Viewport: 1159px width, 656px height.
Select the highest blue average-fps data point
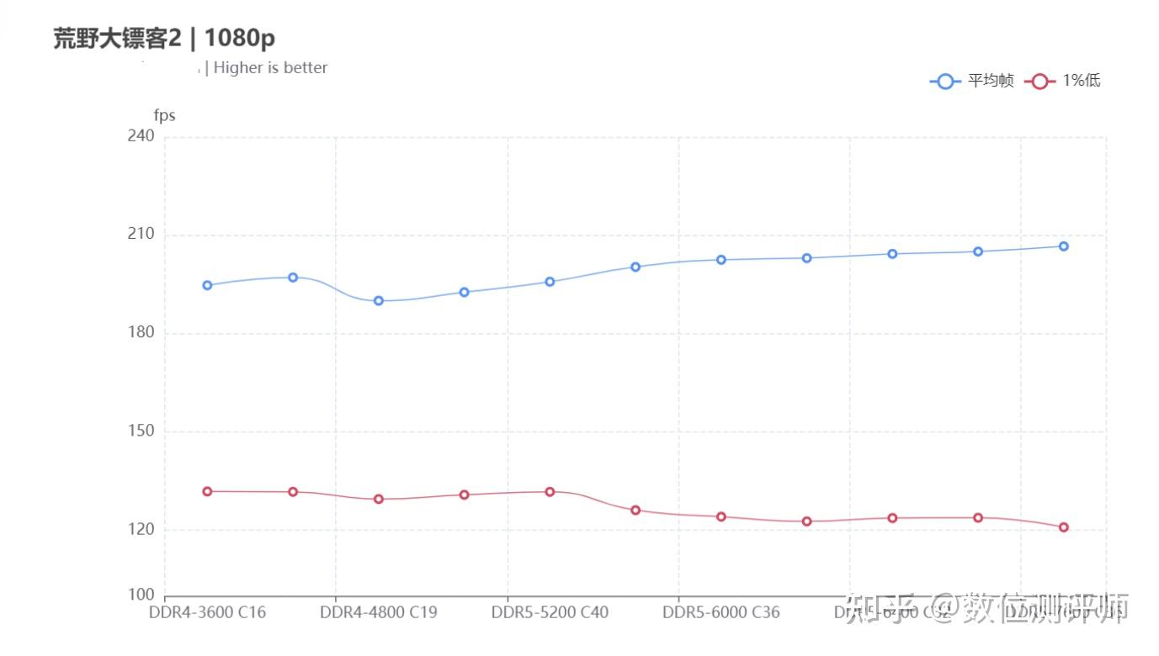1064,246
